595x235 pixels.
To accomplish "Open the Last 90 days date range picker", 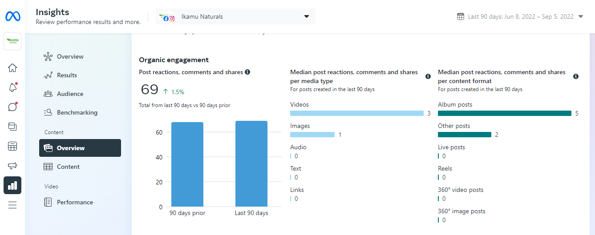I will [520, 16].
